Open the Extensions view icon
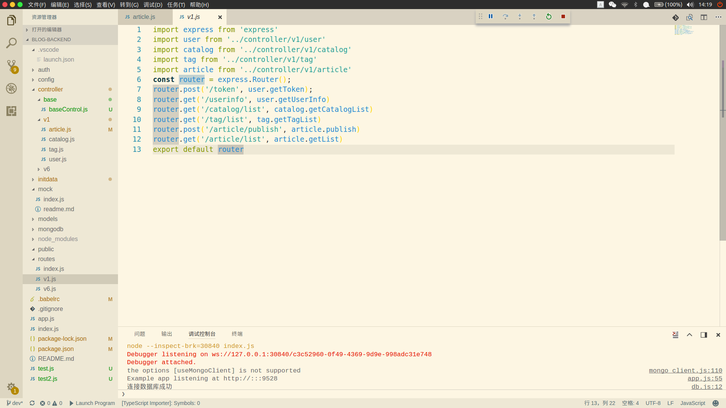Image resolution: width=726 pixels, height=408 pixels. 11,111
